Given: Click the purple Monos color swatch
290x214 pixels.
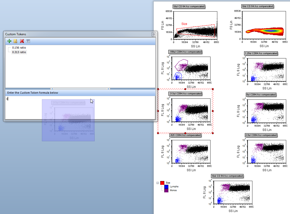Looking at the screenshot, I should (166, 190).
